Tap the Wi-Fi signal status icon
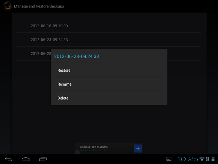218x164 pixels. (202, 159)
